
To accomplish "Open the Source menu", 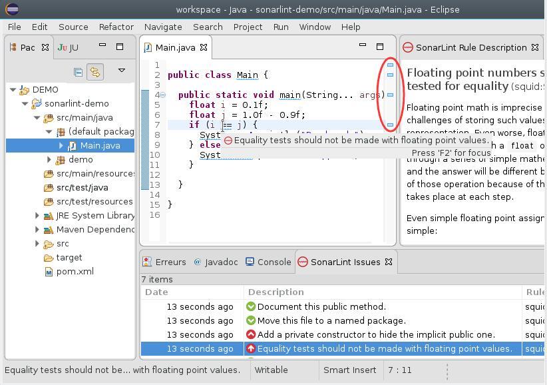I will click(73, 27).
